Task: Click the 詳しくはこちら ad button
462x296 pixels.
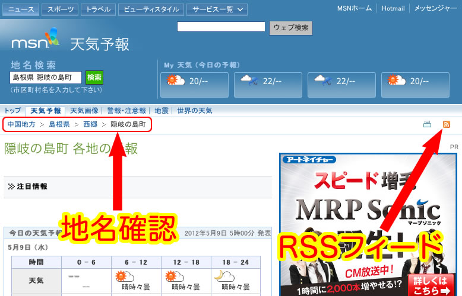Action: (432, 285)
